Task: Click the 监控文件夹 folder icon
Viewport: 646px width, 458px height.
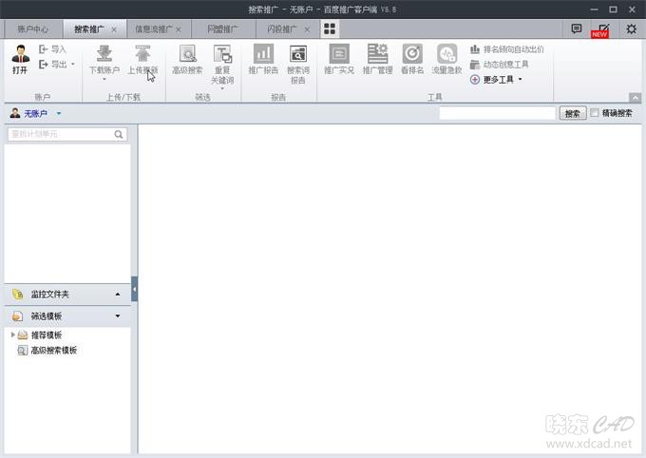Action: click(x=17, y=294)
